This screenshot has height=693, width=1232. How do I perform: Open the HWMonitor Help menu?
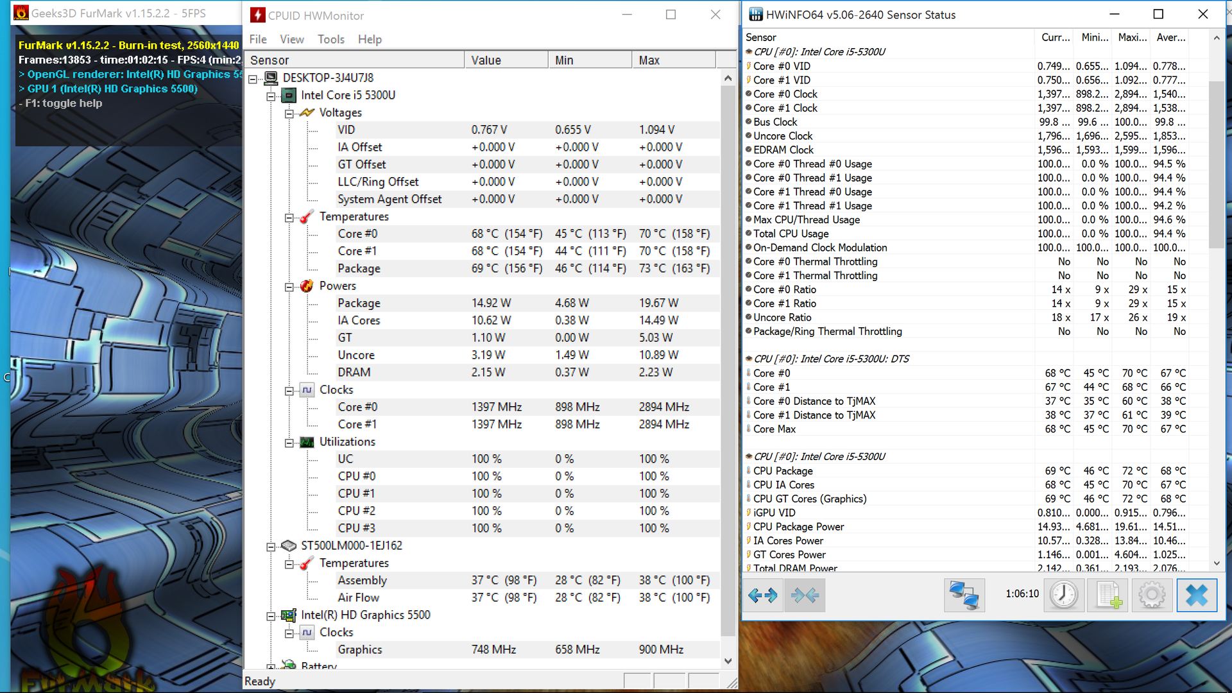coord(370,39)
